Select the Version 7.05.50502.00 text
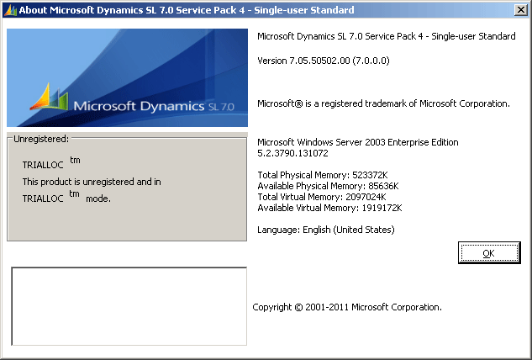 pyautogui.click(x=324, y=61)
